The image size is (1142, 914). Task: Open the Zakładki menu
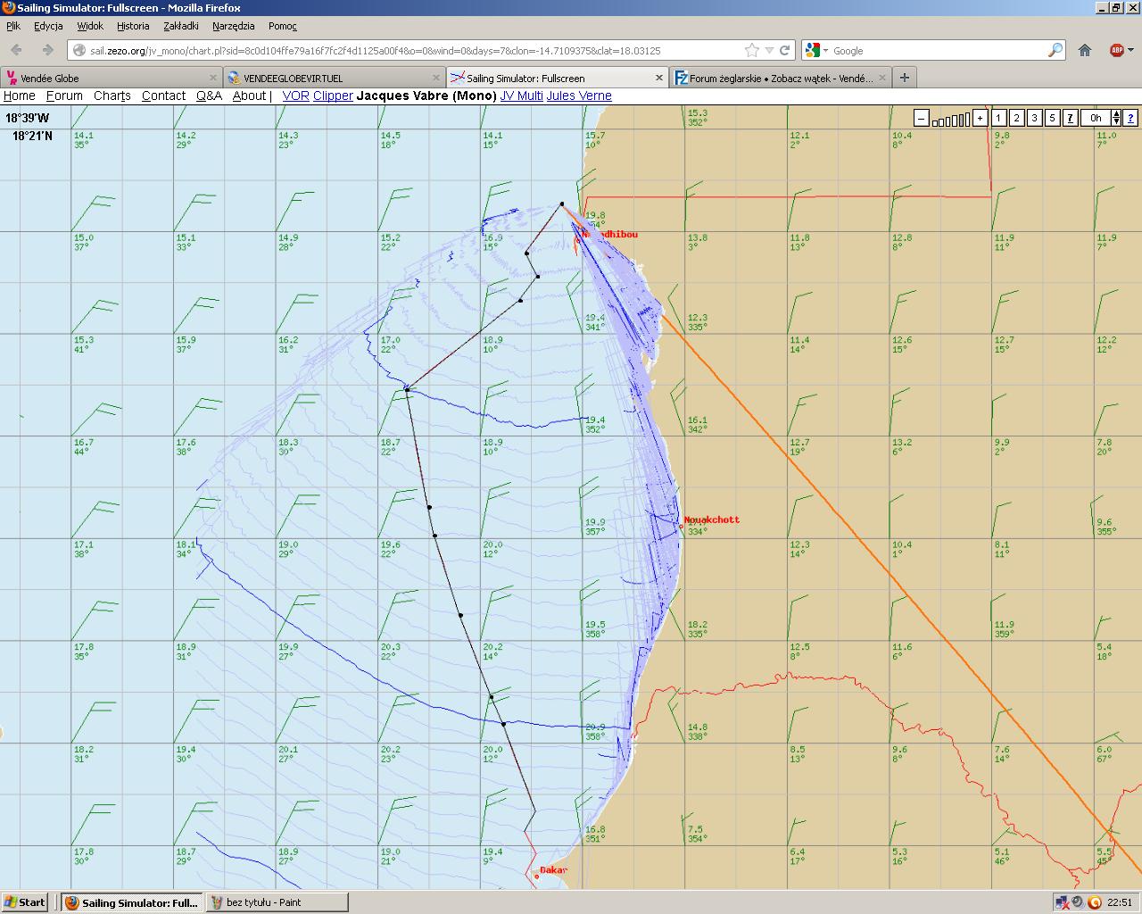[180, 26]
